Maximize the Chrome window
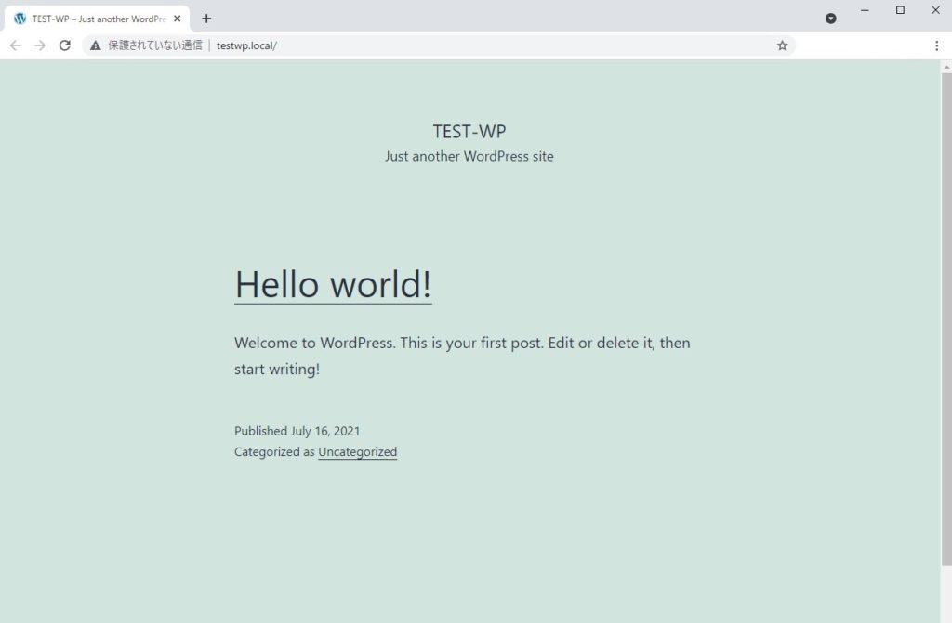 [x=900, y=10]
